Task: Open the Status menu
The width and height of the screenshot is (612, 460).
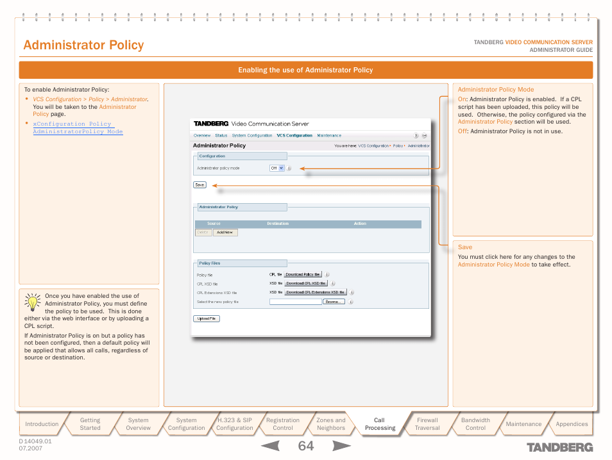Action: [x=221, y=136]
